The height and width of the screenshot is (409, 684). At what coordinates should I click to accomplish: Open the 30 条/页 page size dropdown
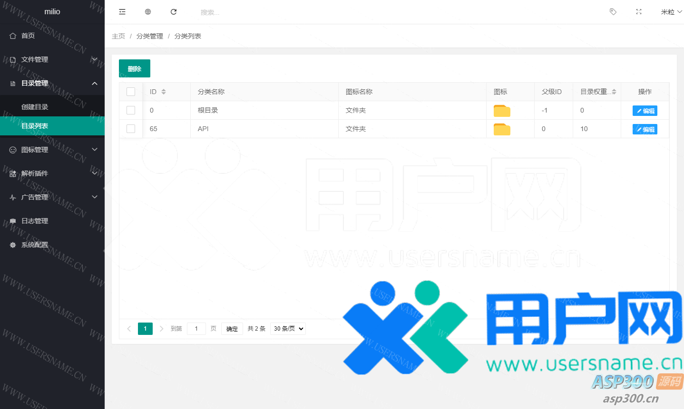(288, 329)
